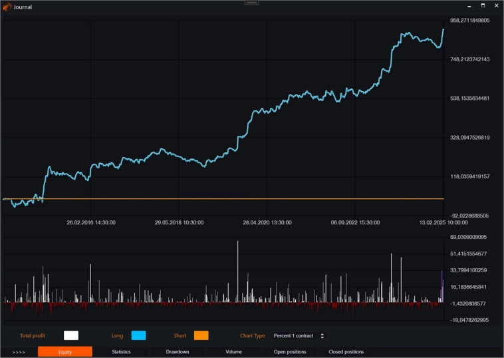
Task: Switch to the Statistics tab
Action: pyautogui.click(x=121, y=351)
